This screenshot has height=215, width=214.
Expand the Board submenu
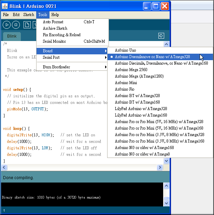tap(72, 51)
